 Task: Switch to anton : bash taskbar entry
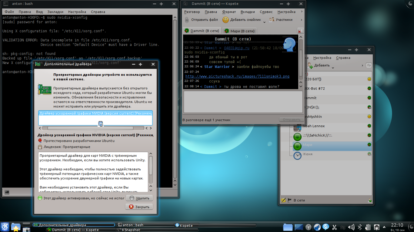tap(145, 225)
